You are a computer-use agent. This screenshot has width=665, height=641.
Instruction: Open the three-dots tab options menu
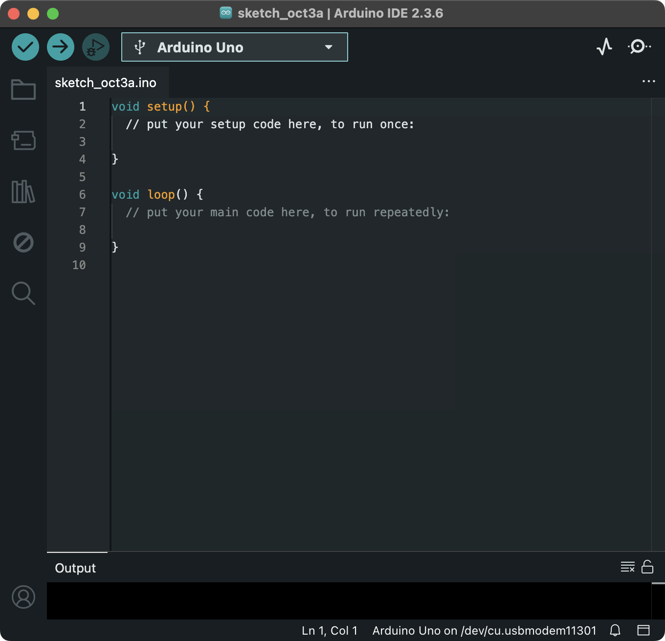(x=648, y=81)
